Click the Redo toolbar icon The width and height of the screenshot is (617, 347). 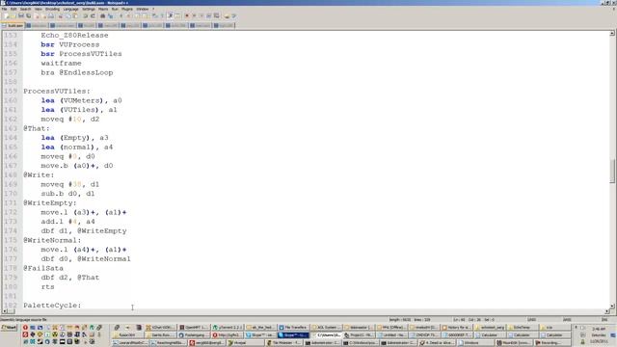pos(93,15)
